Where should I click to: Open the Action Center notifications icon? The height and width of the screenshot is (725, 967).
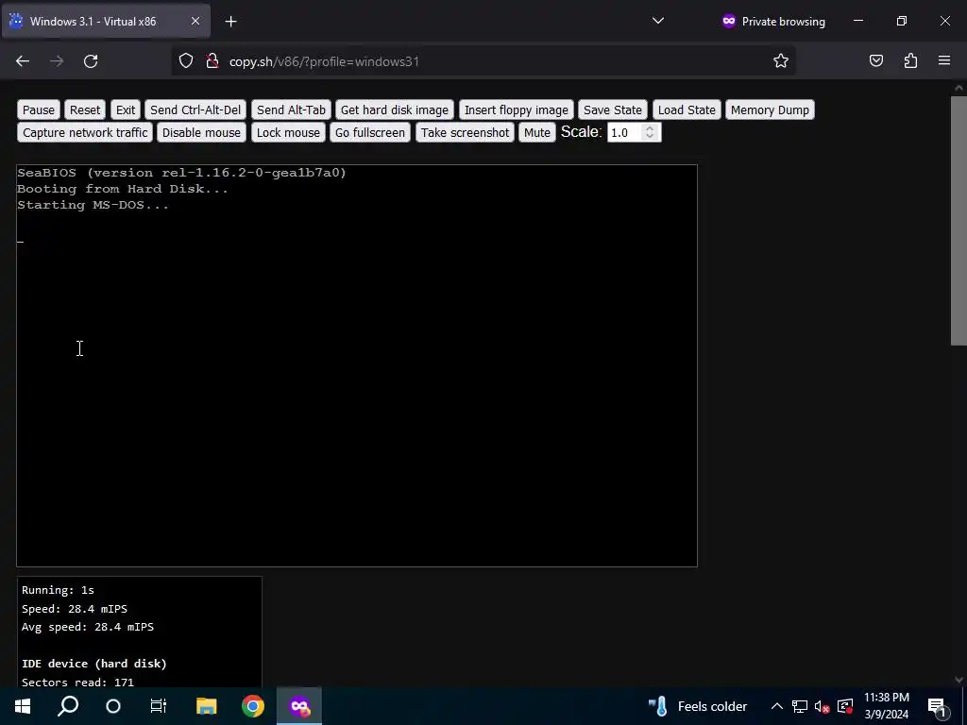pos(937,706)
